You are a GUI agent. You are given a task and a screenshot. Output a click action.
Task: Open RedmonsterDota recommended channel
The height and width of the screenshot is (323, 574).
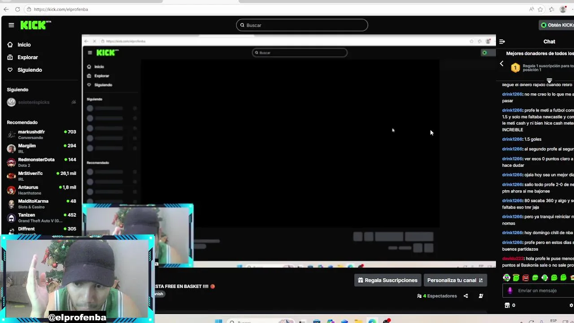tap(41, 162)
